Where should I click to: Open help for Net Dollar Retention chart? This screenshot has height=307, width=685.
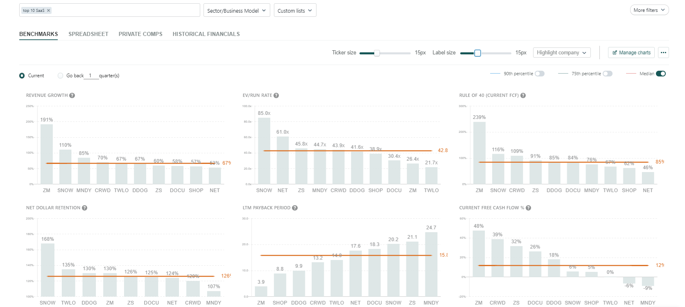(85, 208)
